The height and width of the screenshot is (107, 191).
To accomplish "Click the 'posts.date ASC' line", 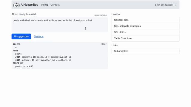I will coord(24,67).
